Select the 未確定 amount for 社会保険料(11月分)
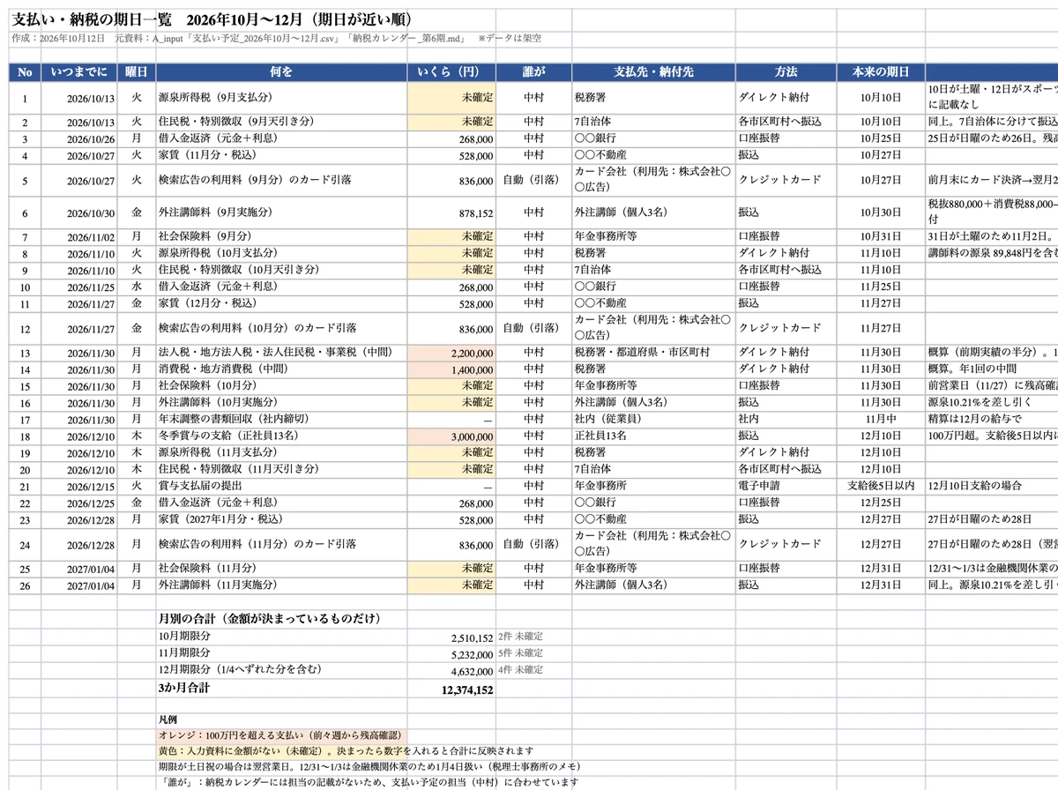Screen dimensions: 1058x790 point(452,569)
